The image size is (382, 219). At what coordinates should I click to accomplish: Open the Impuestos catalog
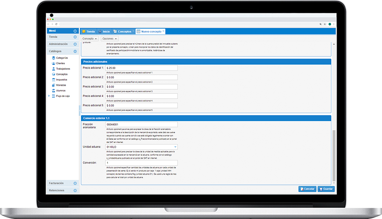(x=61, y=80)
